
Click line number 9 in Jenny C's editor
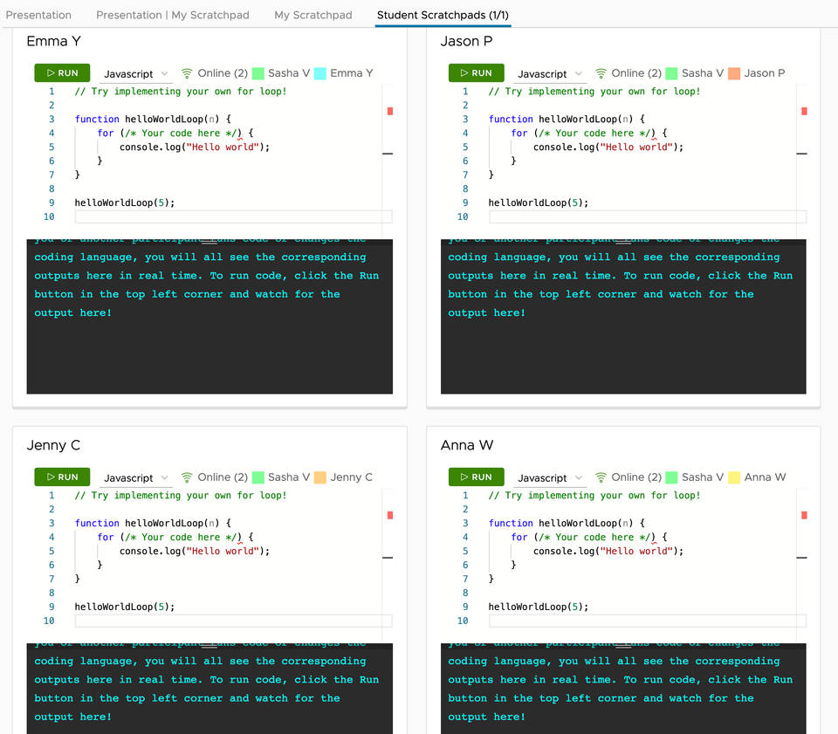point(51,606)
